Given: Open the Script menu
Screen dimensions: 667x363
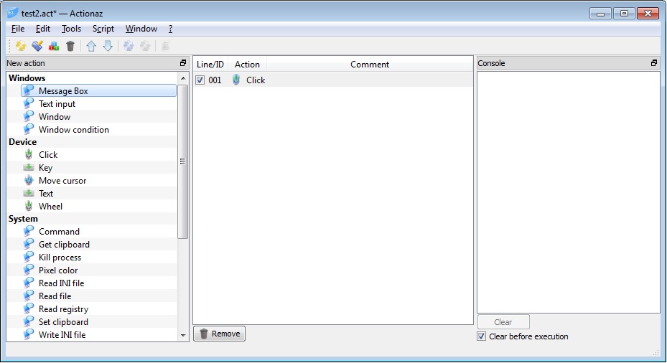Looking at the screenshot, I should (x=103, y=29).
